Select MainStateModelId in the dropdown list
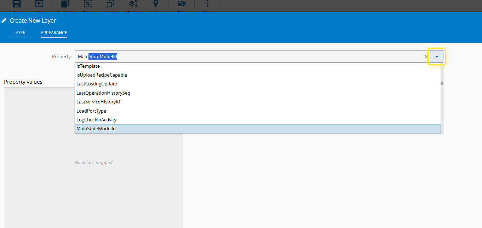Viewport: 482px width, 228px height. [258, 129]
